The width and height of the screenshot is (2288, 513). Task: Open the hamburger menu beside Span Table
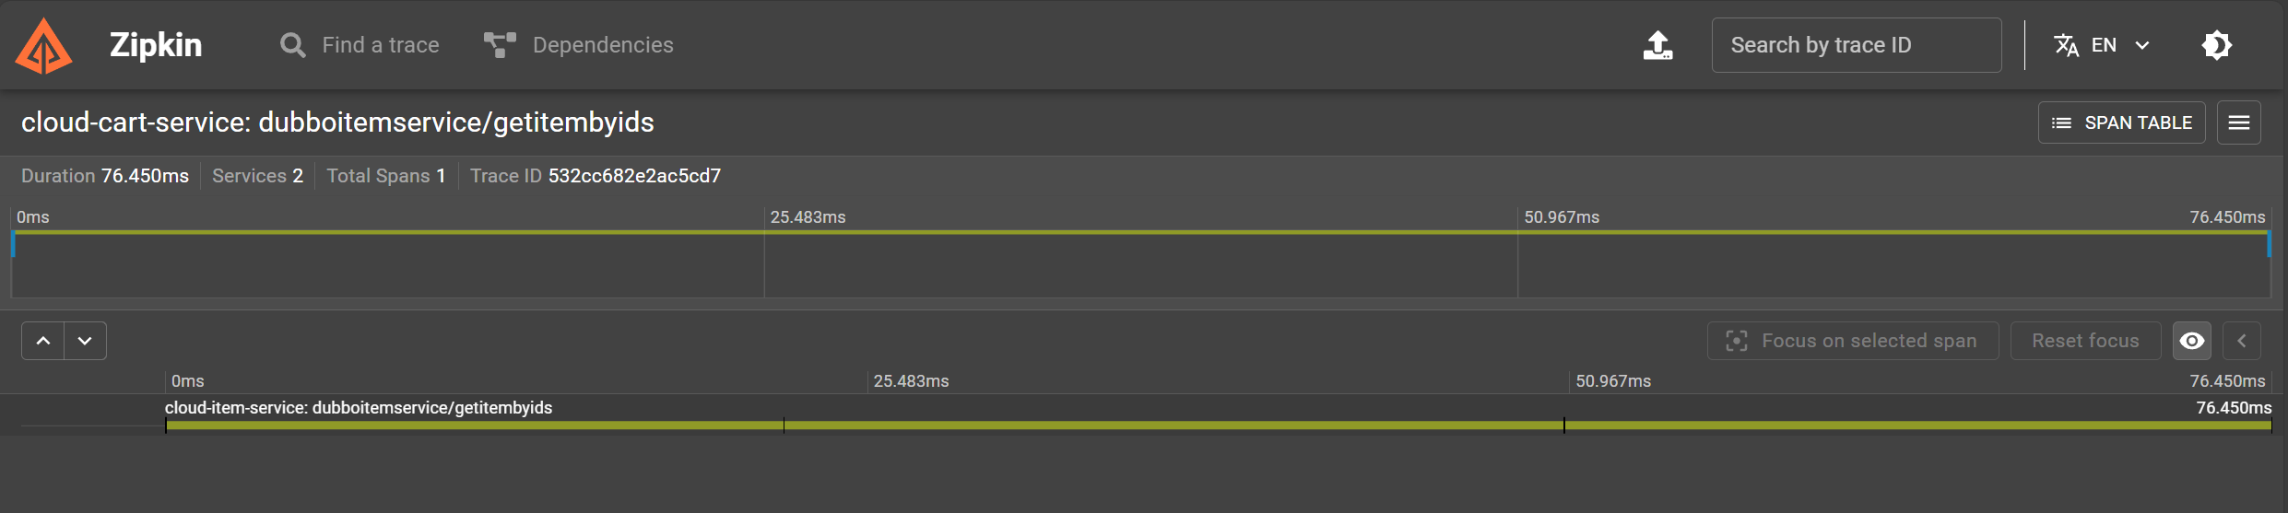click(x=2238, y=122)
